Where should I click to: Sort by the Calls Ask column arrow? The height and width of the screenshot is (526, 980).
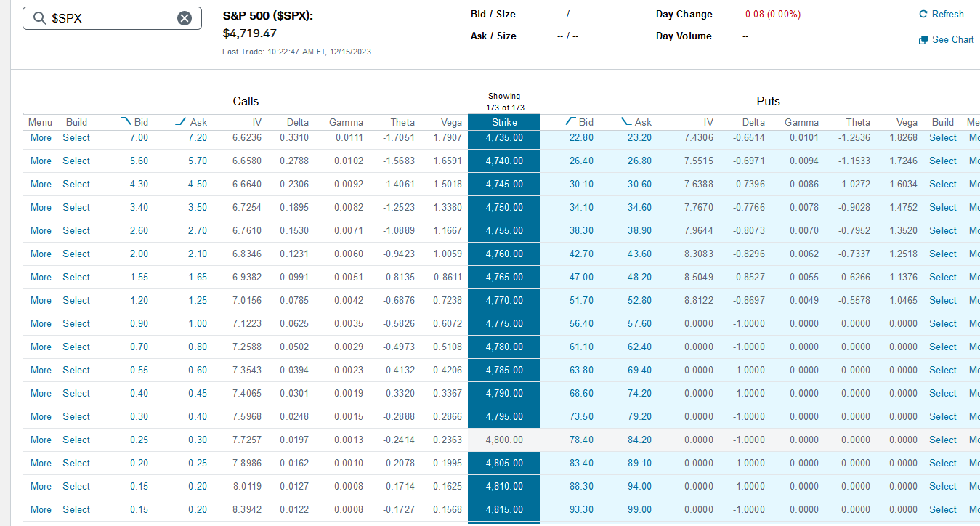tap(181, 120)
